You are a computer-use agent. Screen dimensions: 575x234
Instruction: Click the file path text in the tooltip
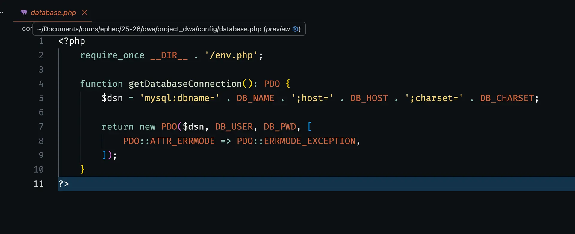pos(149,29)
